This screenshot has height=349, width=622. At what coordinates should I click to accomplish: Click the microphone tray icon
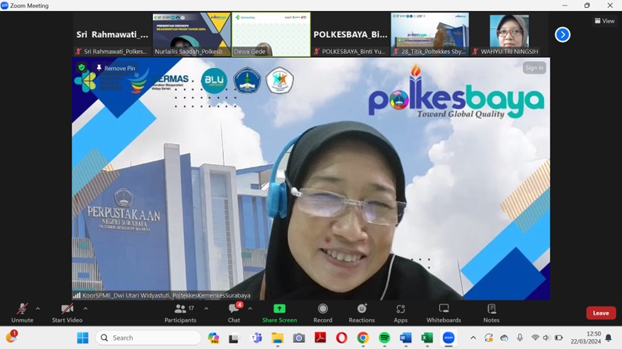[x=519, y=338]
